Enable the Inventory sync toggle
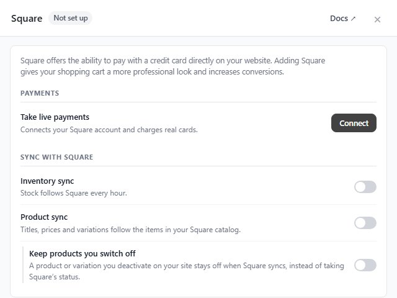 [365, 187]
